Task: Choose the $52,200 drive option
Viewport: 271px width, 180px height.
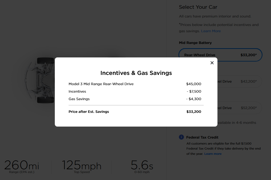Action: (239, 108)
